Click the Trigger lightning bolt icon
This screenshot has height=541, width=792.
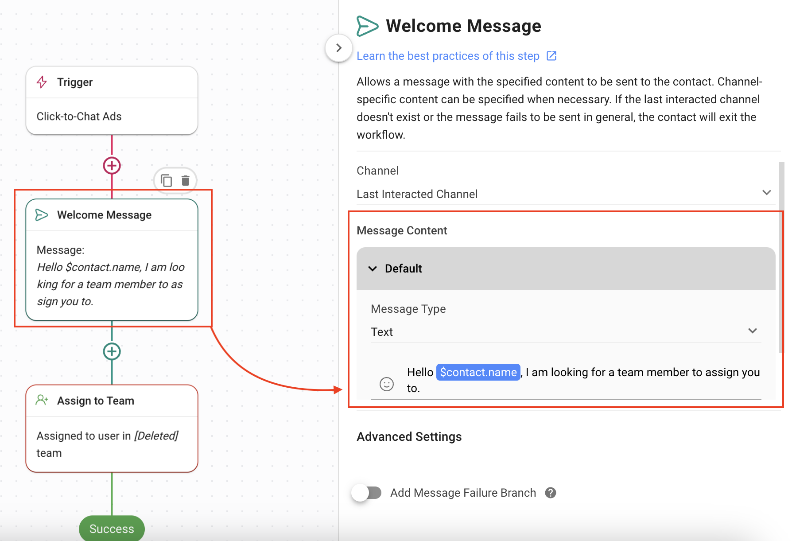point(42,82)
